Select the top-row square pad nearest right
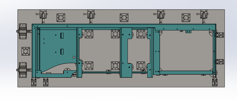 [186, 18]
